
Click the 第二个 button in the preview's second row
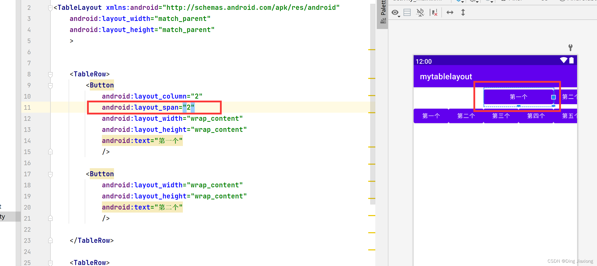[466, 116]
